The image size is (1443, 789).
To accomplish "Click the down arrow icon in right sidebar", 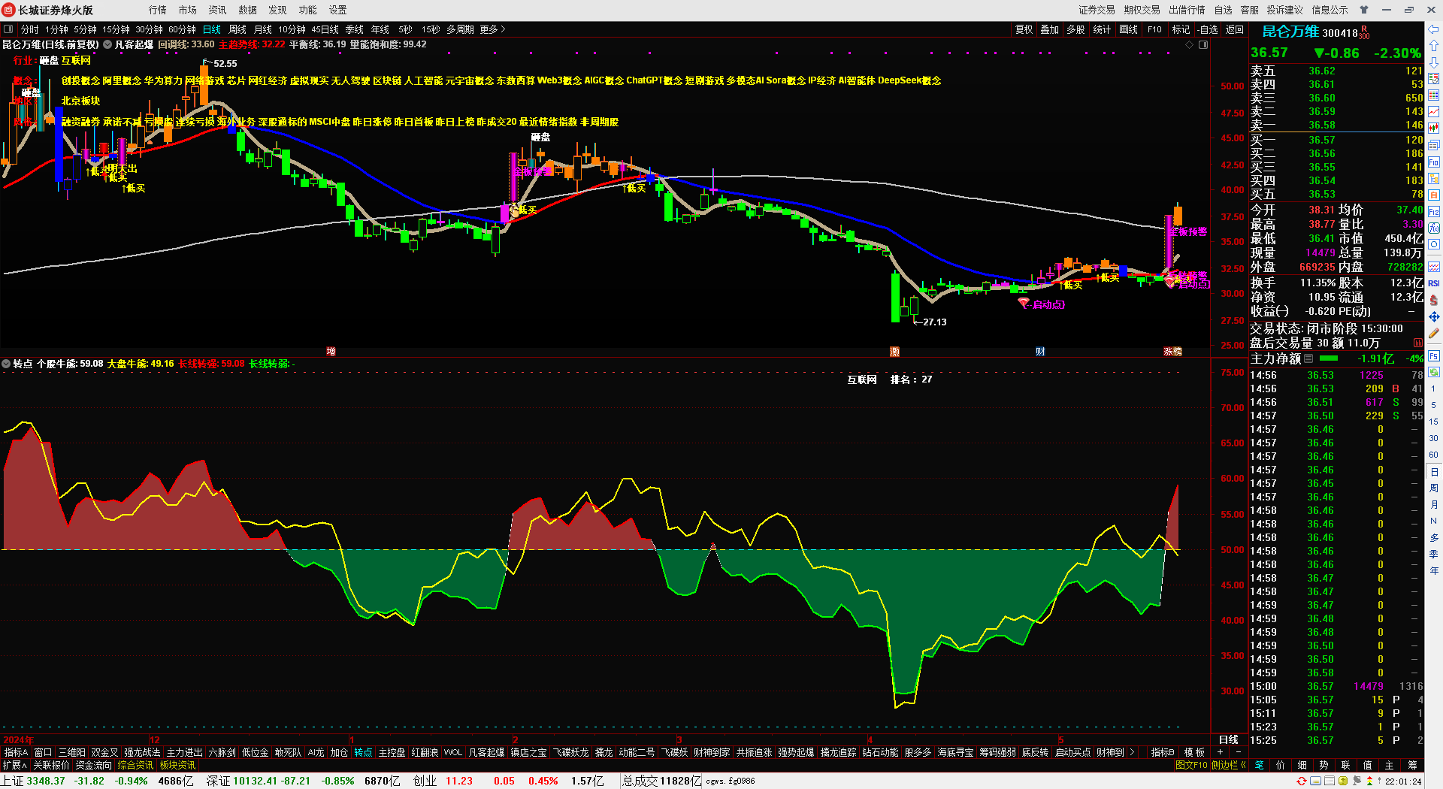I will coord(1433,62).
